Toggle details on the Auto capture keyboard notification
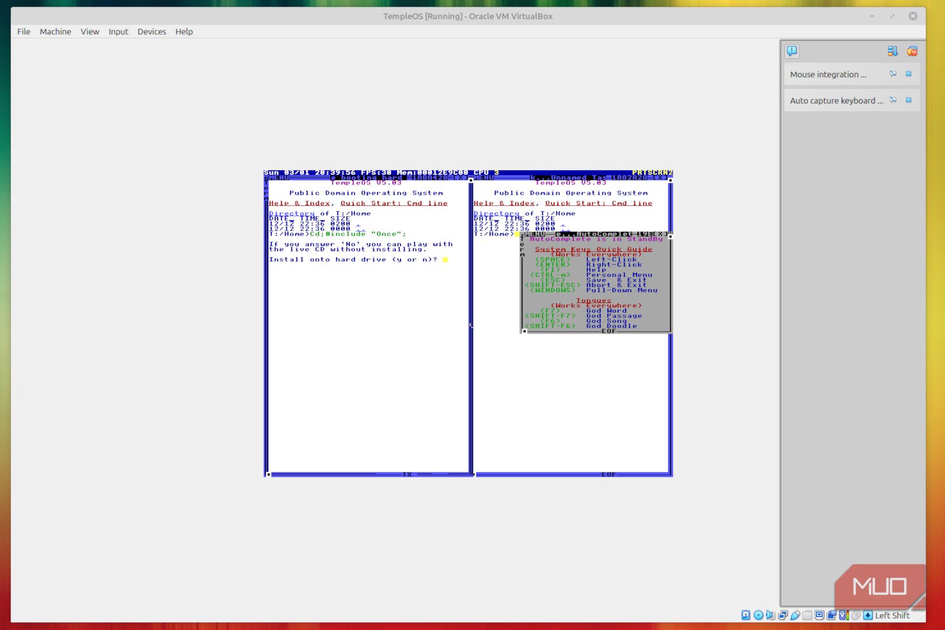Screen dimensions: 945x630 coord(893,100)
